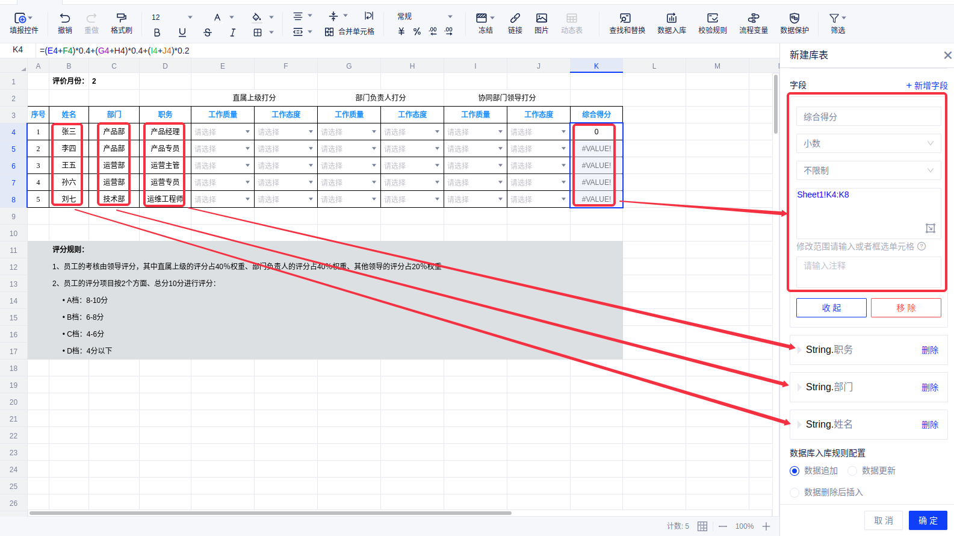Screen dimensions: 954x536
Task: Click the undo (撤销) icon
Action: (65, 18)
